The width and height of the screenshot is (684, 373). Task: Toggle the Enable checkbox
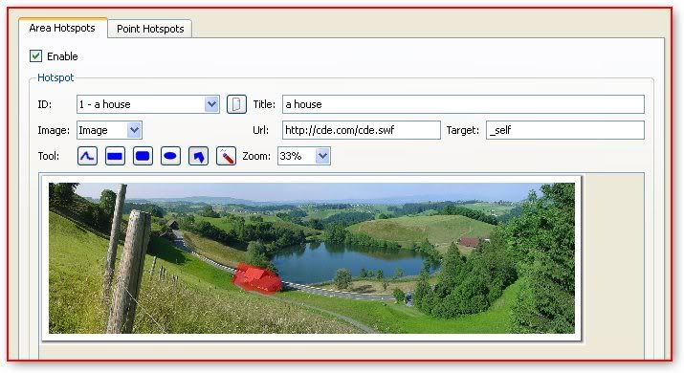(x=35, y=55)
